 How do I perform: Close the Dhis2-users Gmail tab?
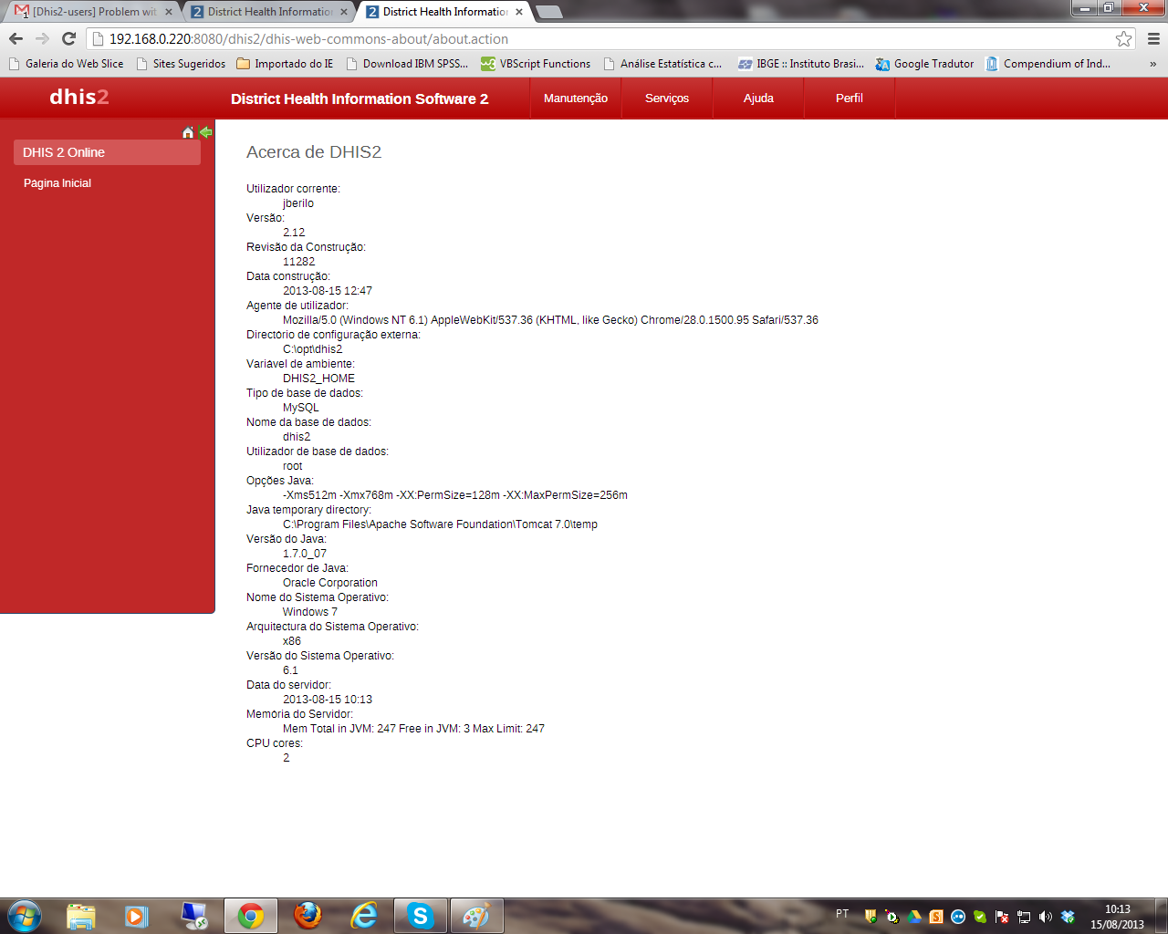click(x=168, y=12)
